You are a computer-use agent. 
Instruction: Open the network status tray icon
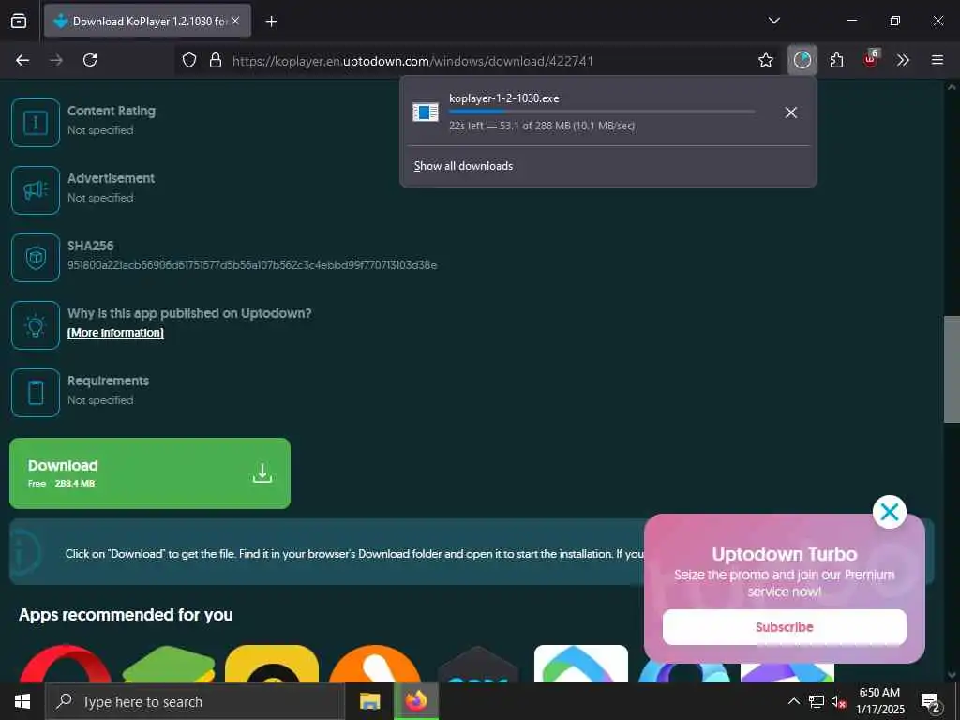click(x=817, y=701)
